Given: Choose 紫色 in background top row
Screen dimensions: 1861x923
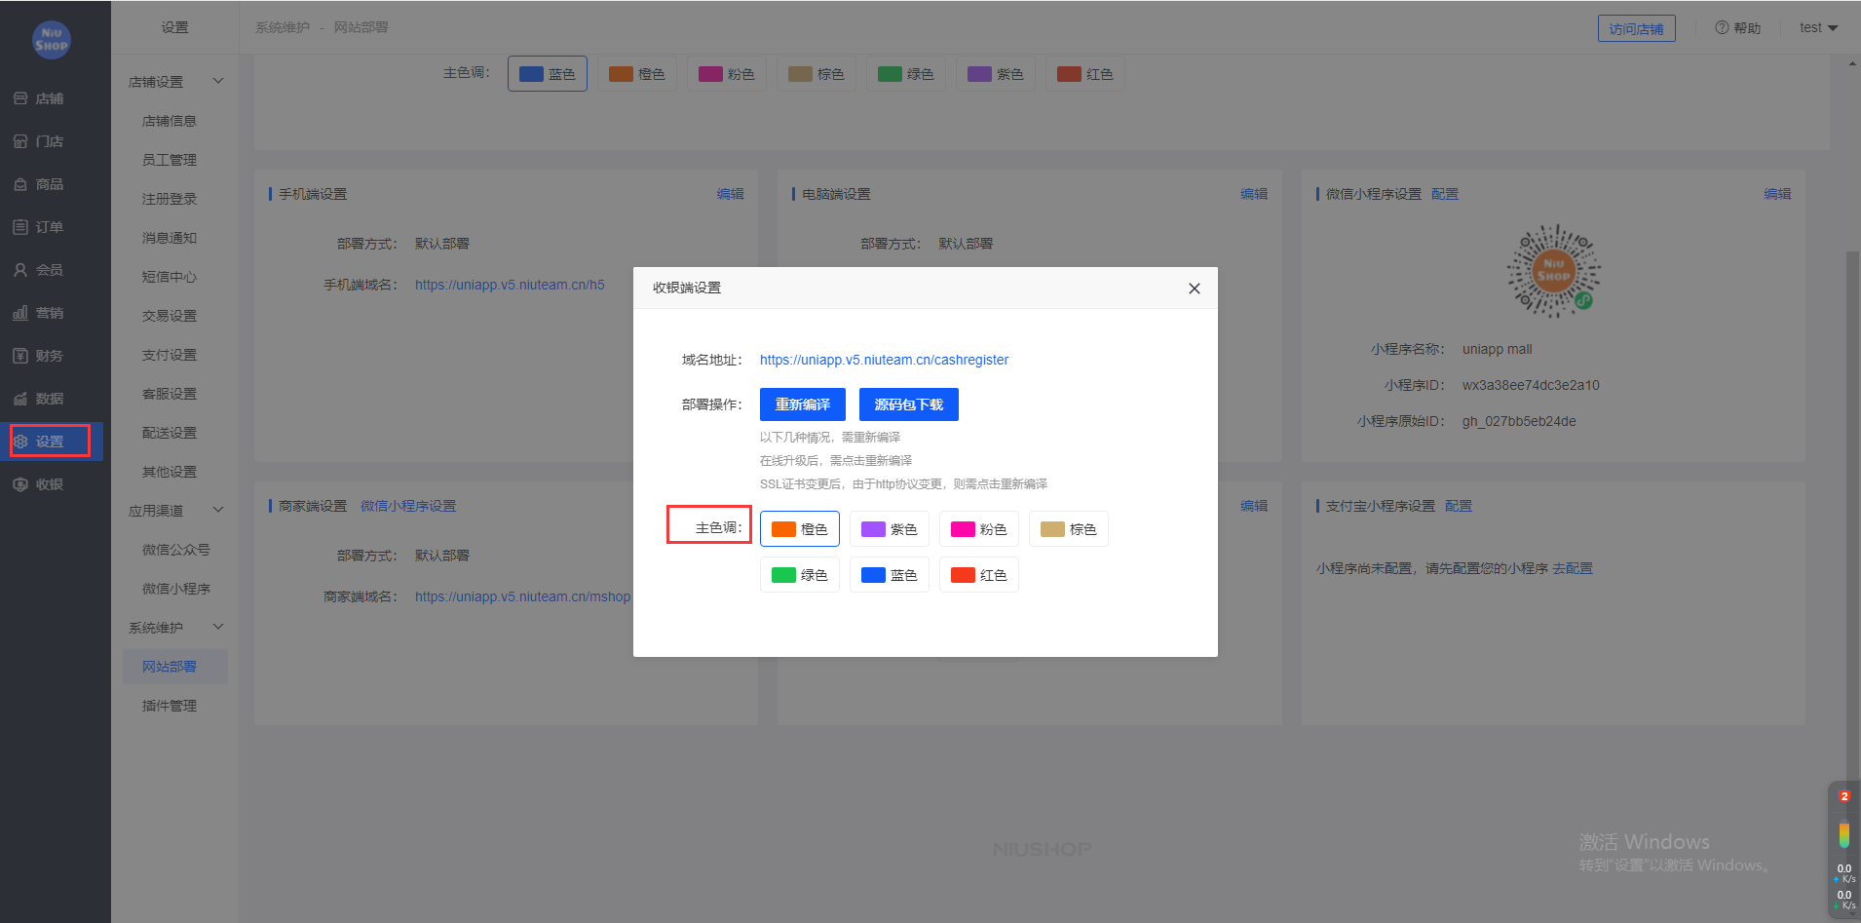Looking at the screenshot, I should pyautogui.click(x=996, y=74).
